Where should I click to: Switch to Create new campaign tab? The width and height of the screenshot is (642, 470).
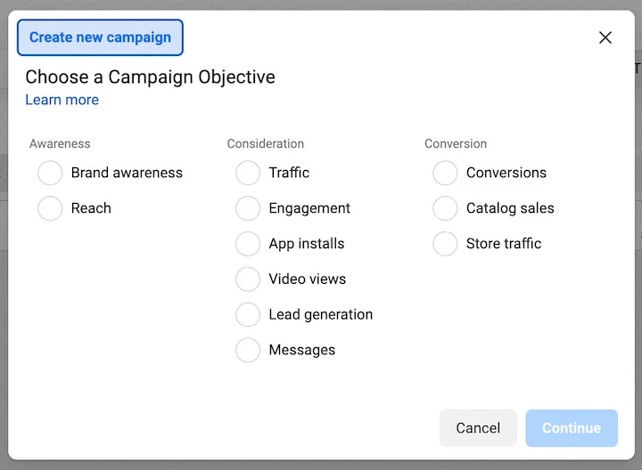(x=100, y=37)
